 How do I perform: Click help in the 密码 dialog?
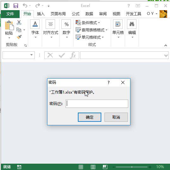[x=109, y=82]
